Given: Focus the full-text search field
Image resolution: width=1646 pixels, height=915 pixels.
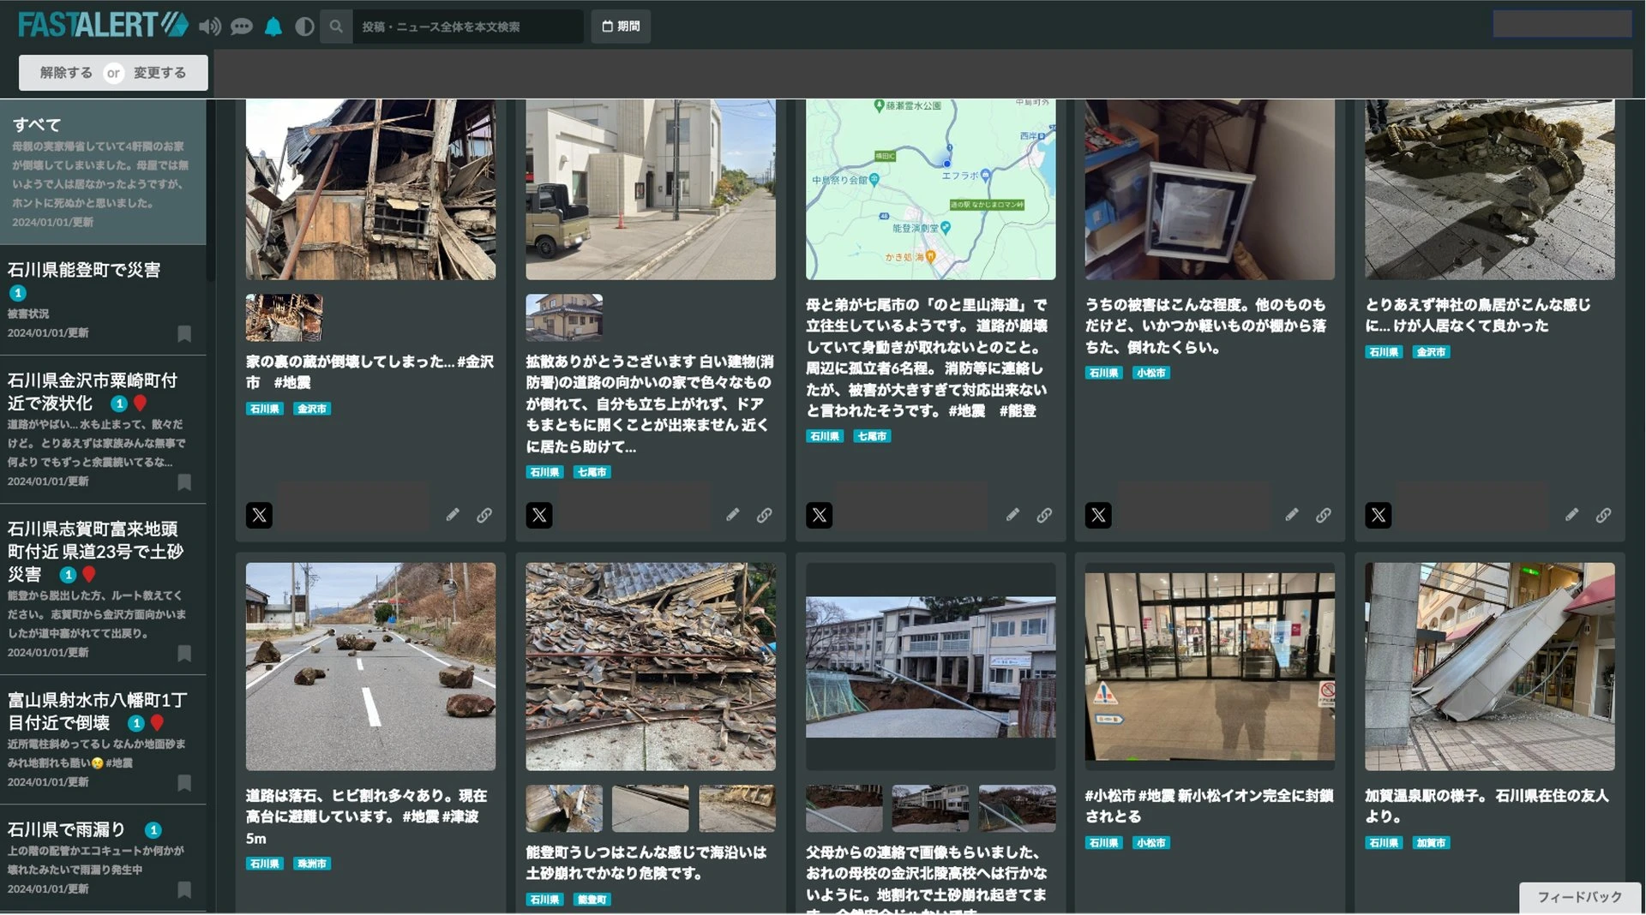Looking at the screenshot, I should 468,27.
